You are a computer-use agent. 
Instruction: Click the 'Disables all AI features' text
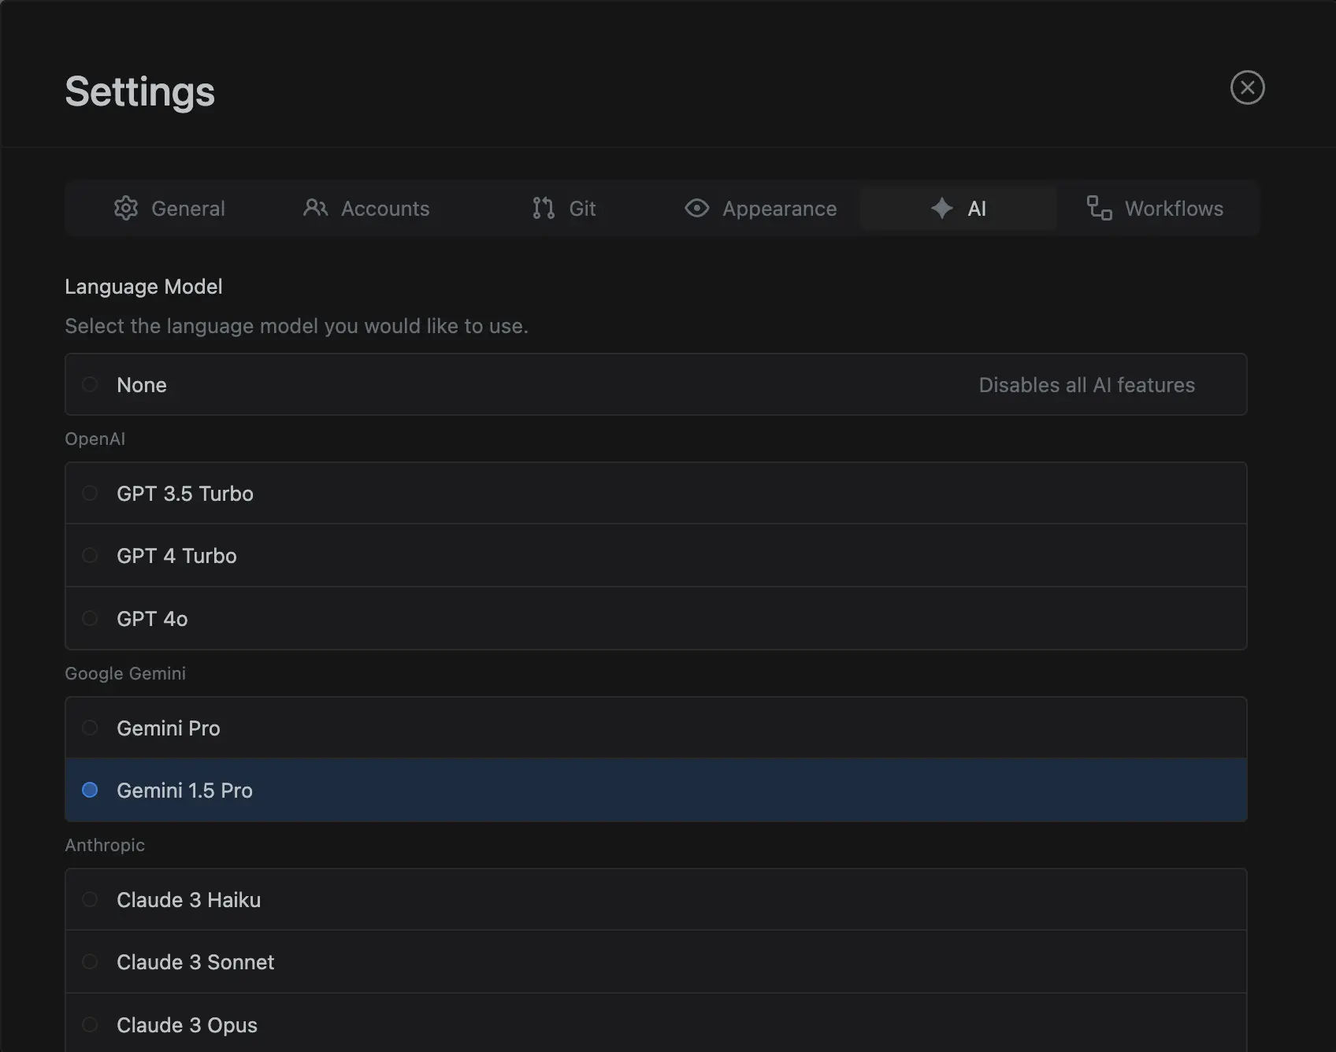click(1086, 385)
